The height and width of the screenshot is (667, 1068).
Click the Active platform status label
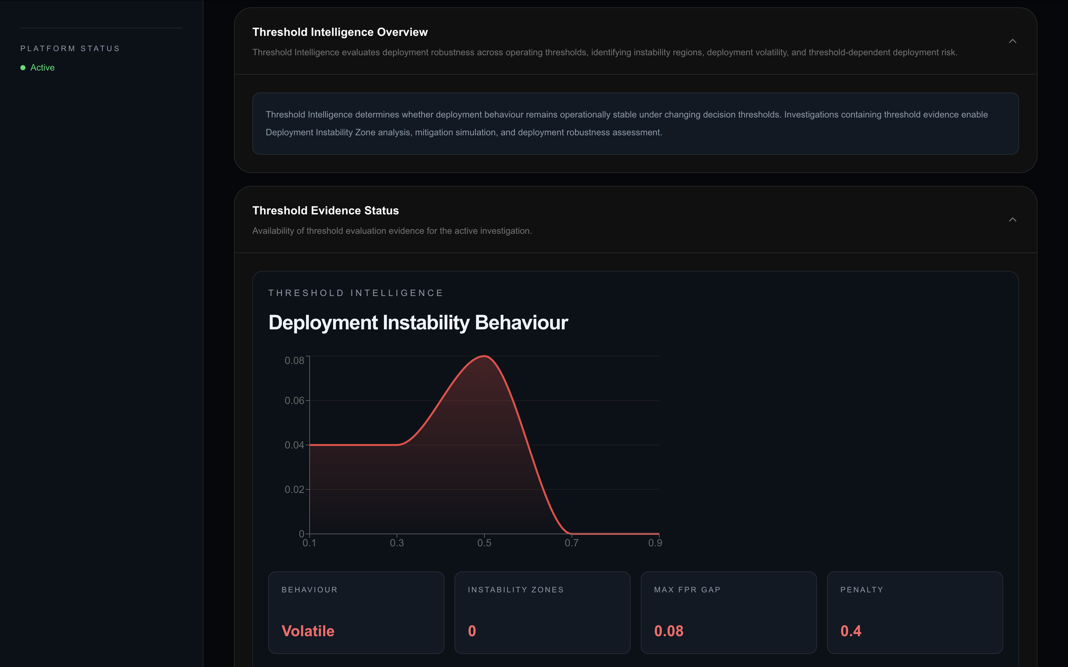tap(42, 67)
